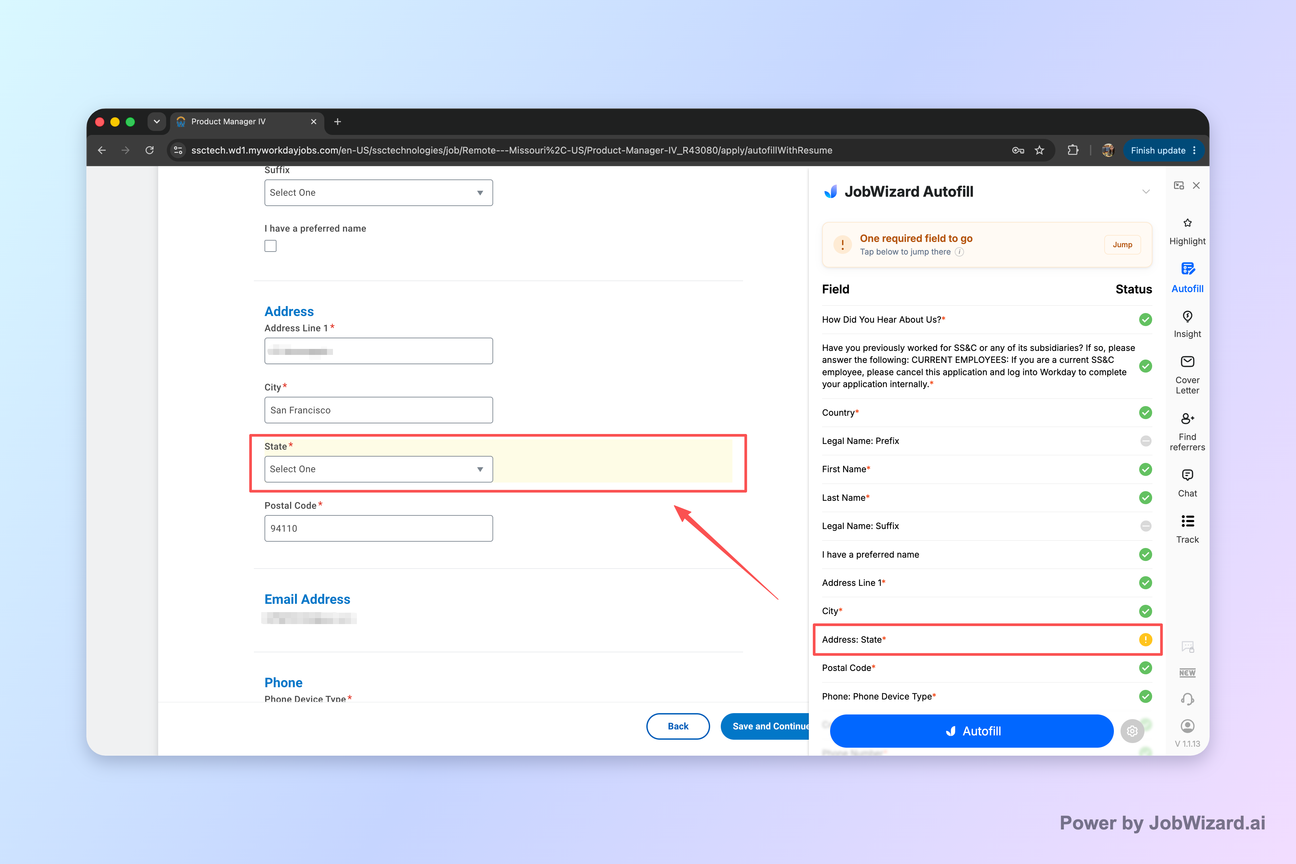Close the Product Manager IV tab
The width and height of the screenshot is (1296, 864).
click(313, 122)
